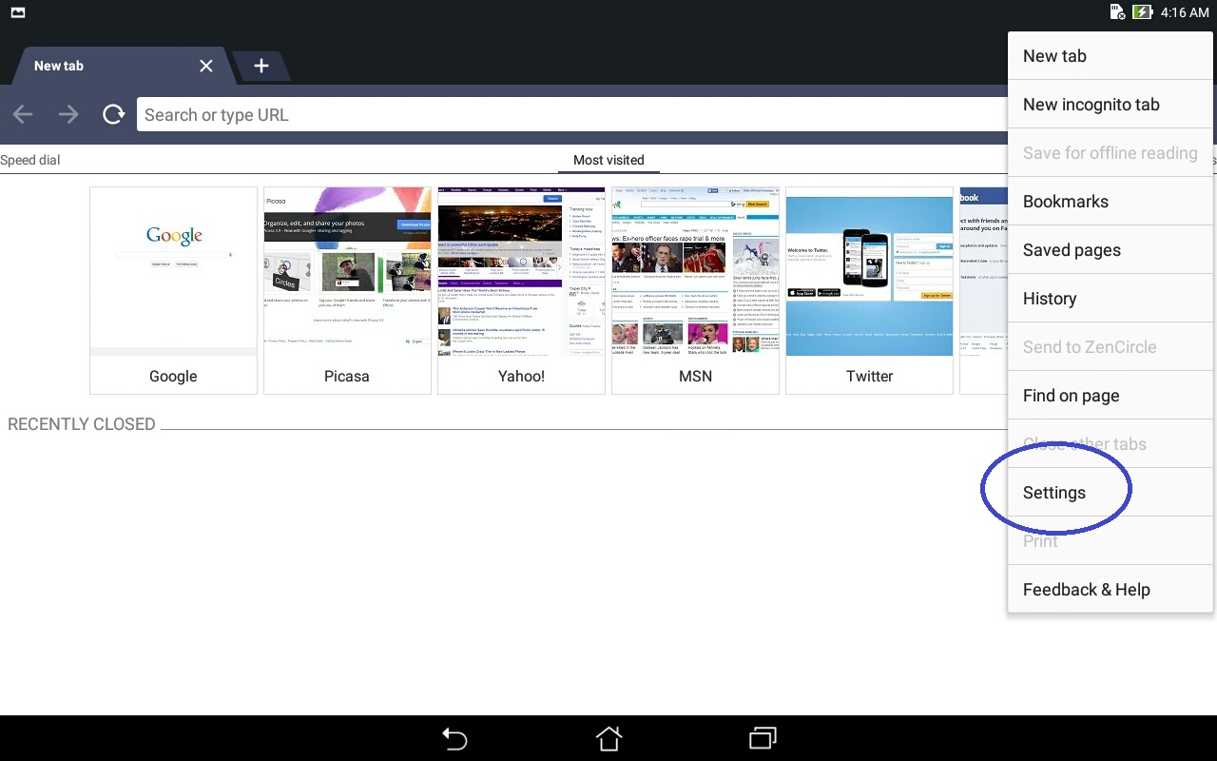Click the Save for offline reading item
This screenshot has width=1217, height=761.
point(1111,153)
